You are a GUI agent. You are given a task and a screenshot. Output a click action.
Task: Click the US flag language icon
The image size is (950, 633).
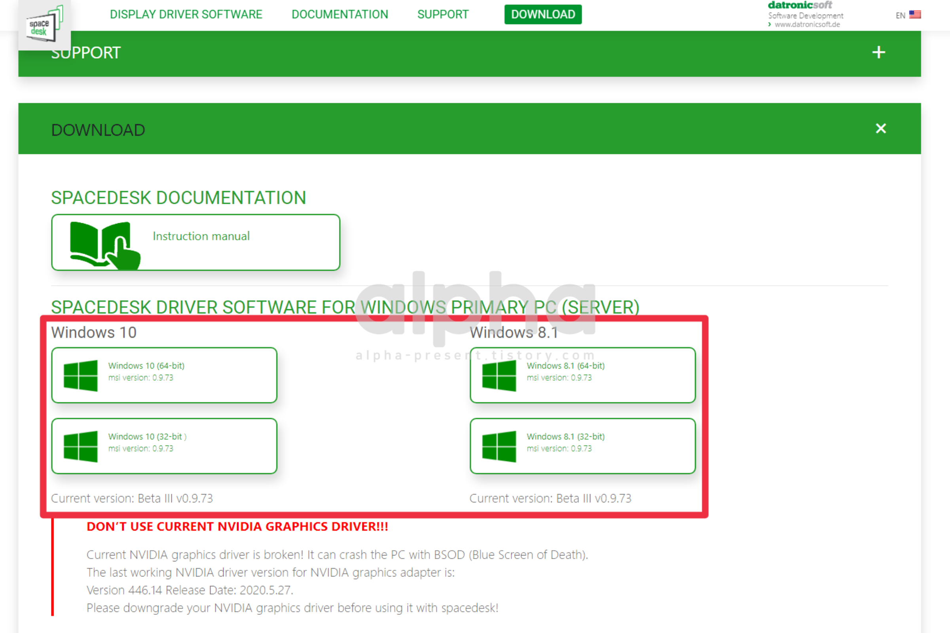(915, 15)
